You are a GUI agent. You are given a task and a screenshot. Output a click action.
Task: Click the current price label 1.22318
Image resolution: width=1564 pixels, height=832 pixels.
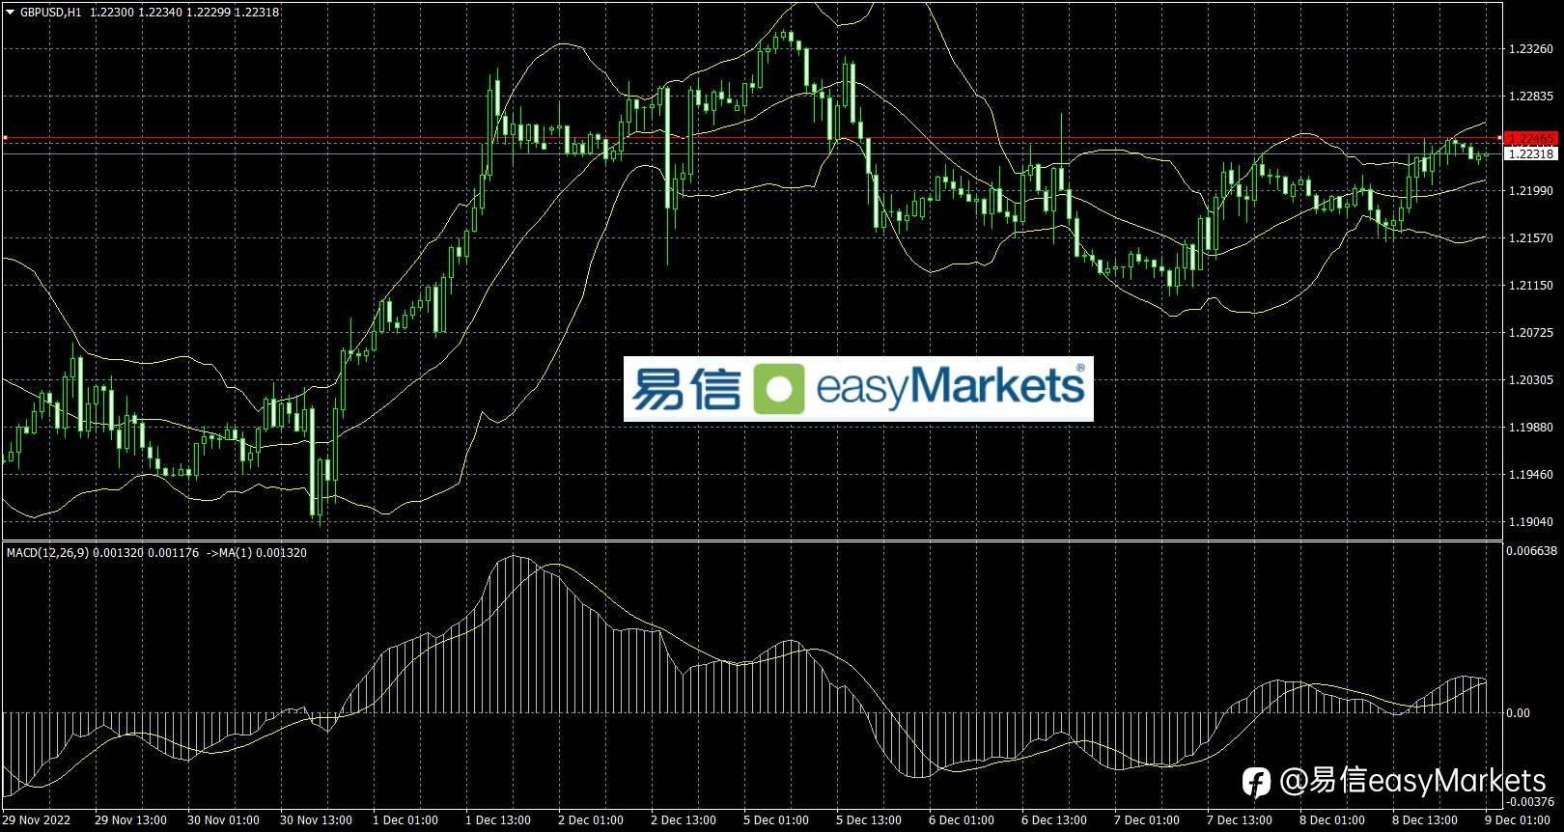1530,153
